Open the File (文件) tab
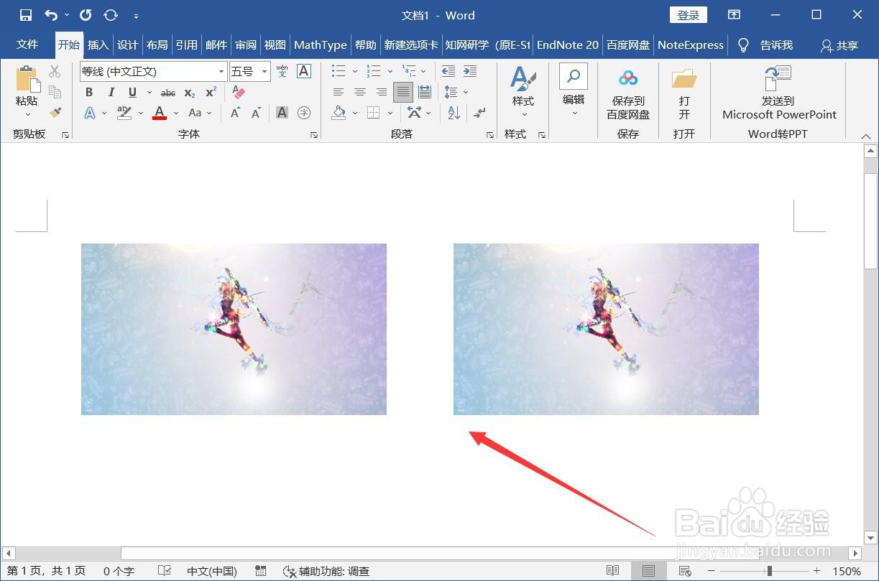The image size is (879, 581). click(x=27, y=45)
